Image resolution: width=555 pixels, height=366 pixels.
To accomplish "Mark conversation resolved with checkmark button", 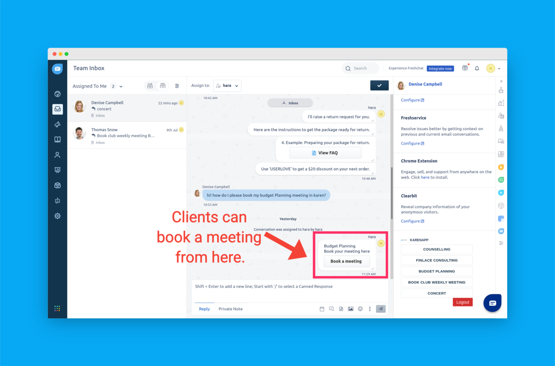I will [x=379, y=86].
